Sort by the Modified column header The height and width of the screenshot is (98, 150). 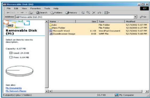tap(137, 21)
